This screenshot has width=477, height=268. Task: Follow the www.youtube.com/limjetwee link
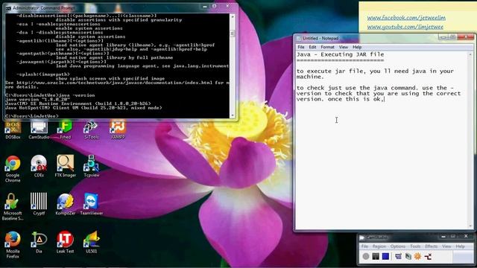tap(405, 27)
